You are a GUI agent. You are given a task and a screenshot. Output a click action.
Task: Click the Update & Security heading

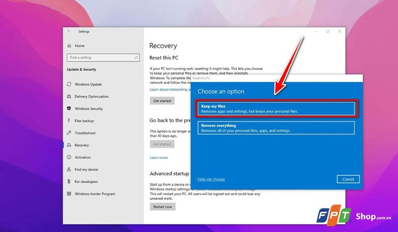(82, 69)
